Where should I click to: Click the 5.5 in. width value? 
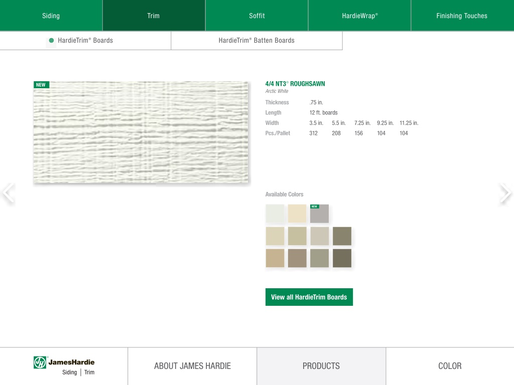[339, 123]
